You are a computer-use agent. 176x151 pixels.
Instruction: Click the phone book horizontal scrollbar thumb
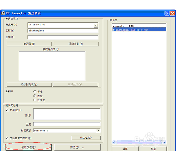click(139, 142)
